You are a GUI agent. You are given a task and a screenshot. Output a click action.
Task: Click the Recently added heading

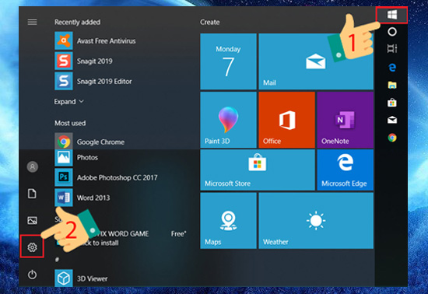[x=77, y=22]
